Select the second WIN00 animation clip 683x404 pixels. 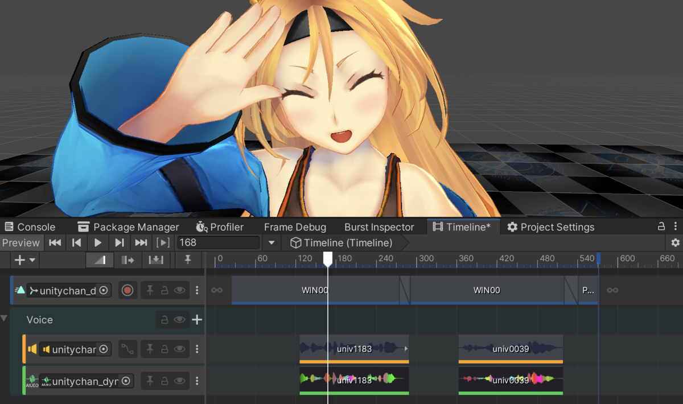click(487, 290)
